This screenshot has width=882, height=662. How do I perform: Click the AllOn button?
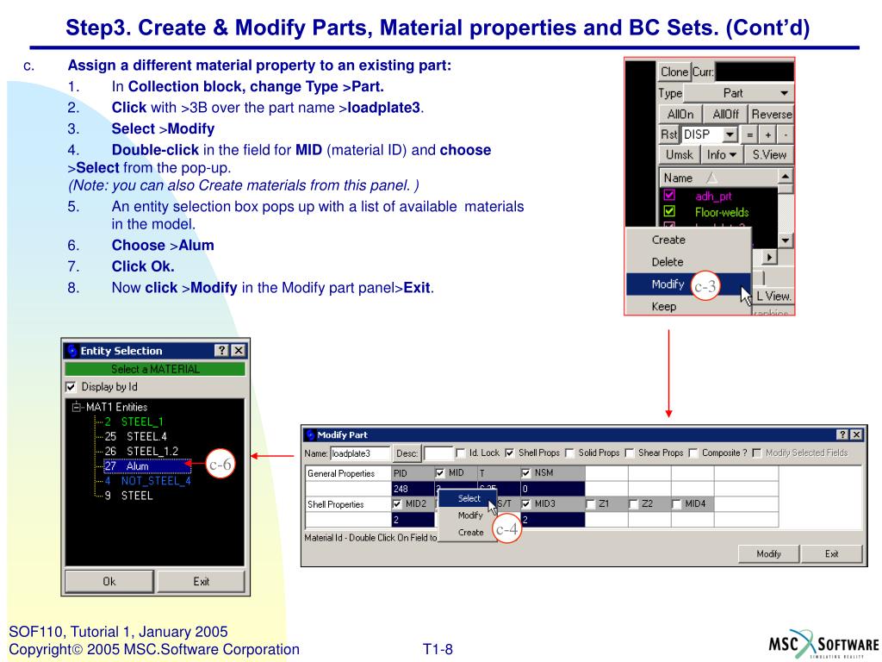(680, 115)
